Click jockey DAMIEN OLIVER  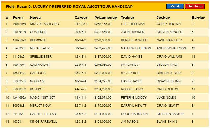(x=169, y=73)
